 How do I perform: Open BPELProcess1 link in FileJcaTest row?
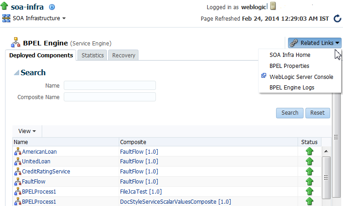(x=39, y=192)
